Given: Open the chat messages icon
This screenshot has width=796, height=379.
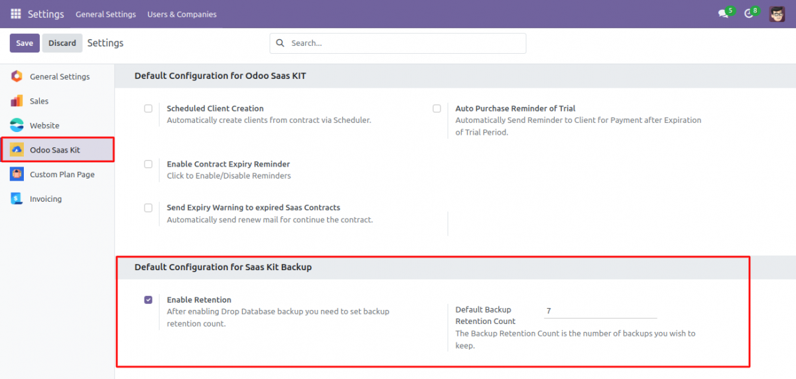Looking at the screenshot, I should [x=723, y=14].
